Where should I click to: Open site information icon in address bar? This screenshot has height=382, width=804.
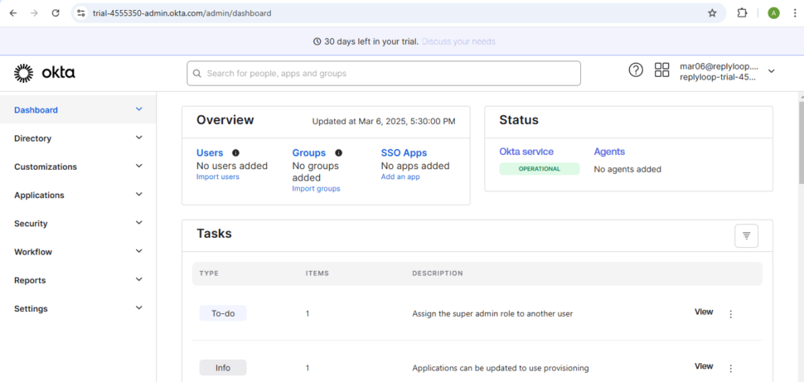[80, 13]
